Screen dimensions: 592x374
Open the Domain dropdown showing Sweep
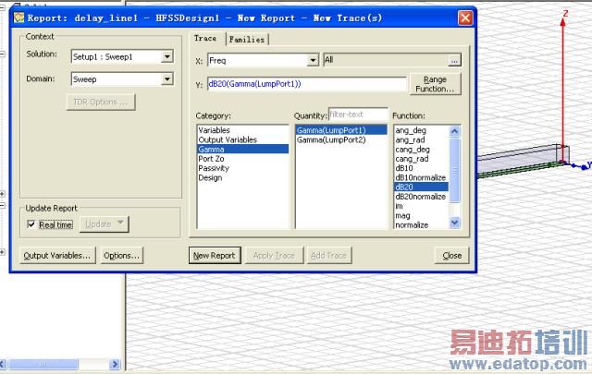[x=166, y=79]
